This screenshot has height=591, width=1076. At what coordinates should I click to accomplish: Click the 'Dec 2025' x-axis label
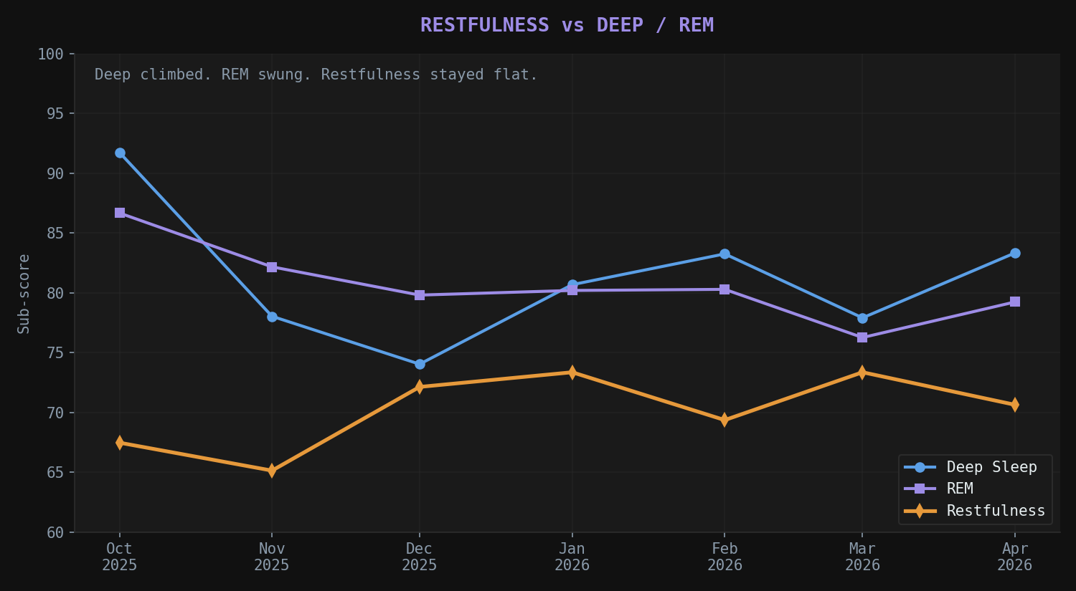pyautogui.click(x=420, y=557)
